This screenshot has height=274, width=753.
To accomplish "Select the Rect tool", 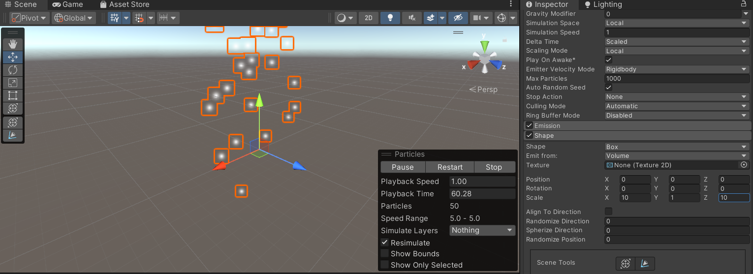I will click(13, 95).
